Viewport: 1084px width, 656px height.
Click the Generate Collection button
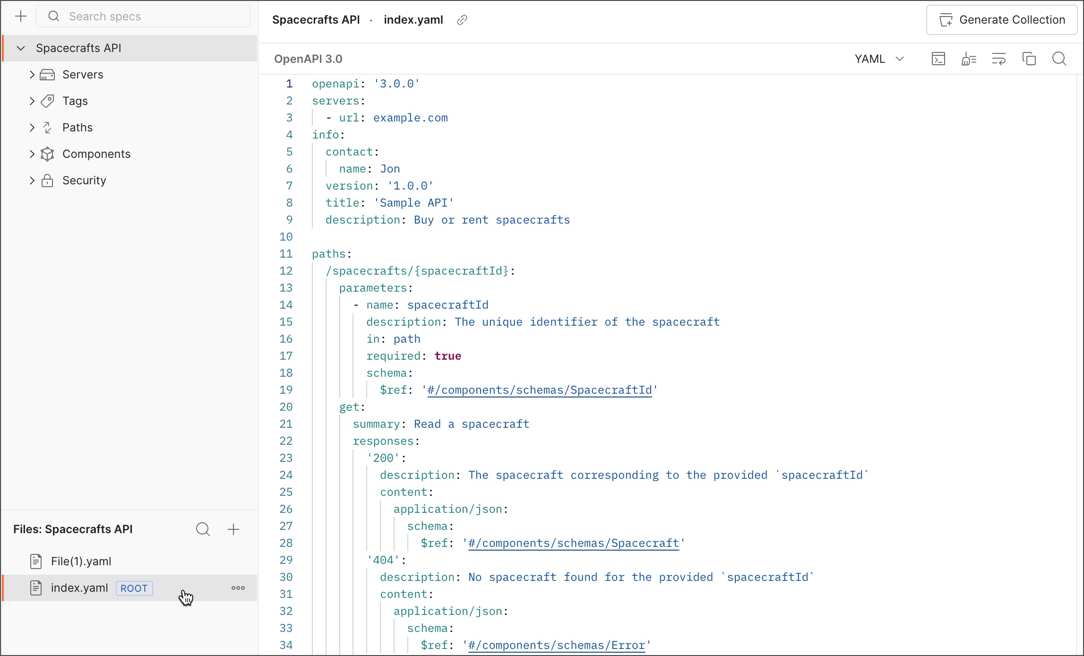click(1001, 20)
